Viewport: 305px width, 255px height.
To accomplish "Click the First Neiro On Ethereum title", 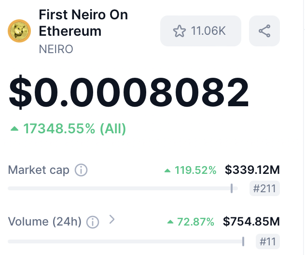I will click(83, 23).
